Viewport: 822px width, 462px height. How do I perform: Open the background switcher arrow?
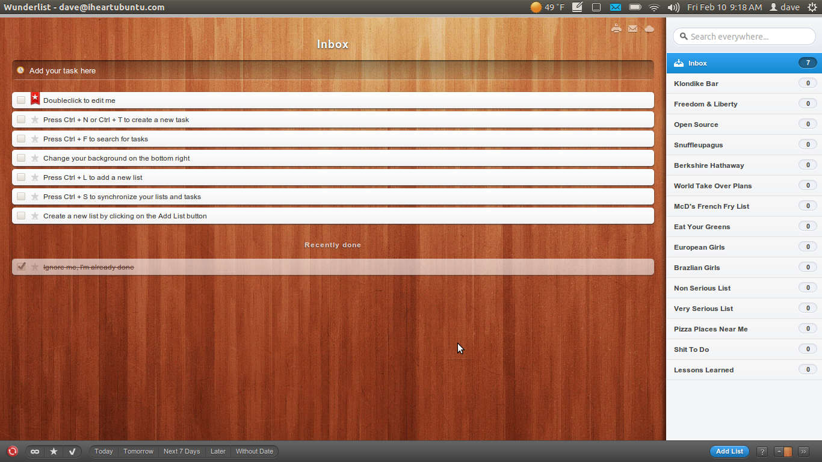click(779, 451)
